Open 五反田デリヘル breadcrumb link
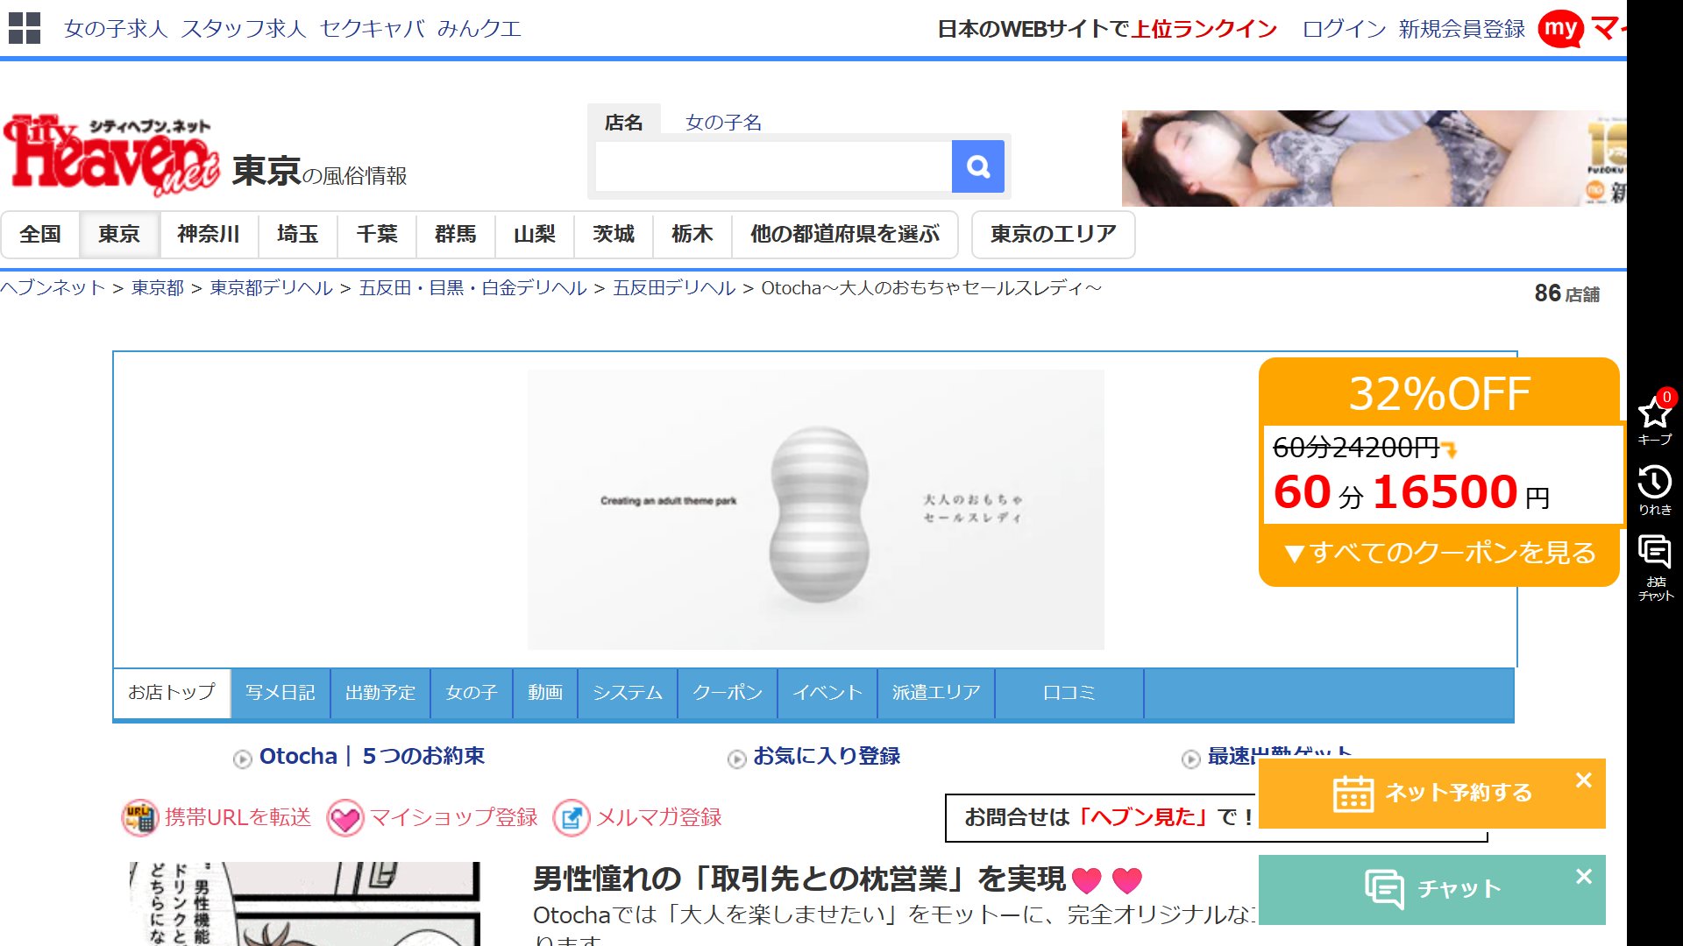 (x=675, y=288)
